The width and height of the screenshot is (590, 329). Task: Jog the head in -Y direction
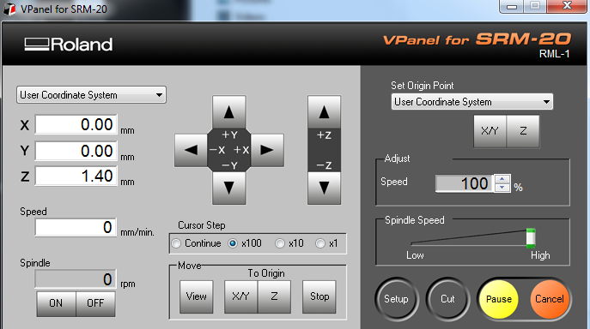228,188
